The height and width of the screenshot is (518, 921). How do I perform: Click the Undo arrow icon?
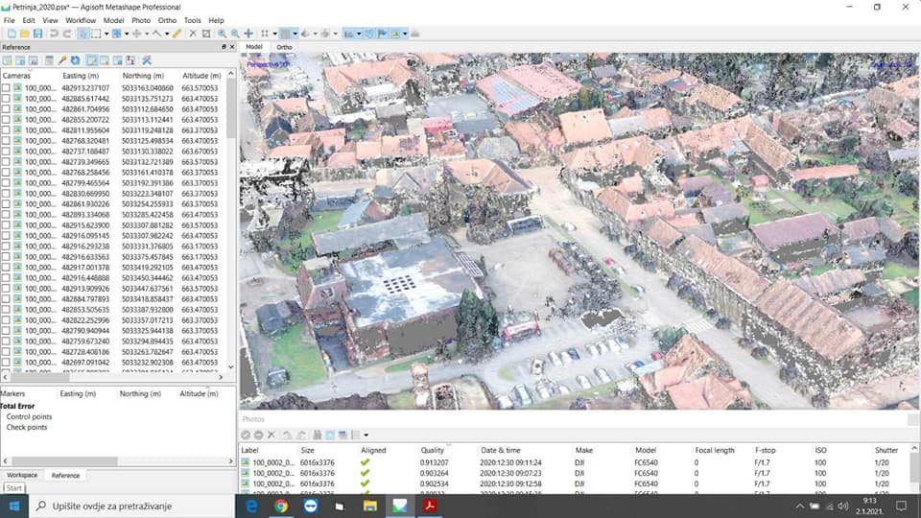coord(54,34)
